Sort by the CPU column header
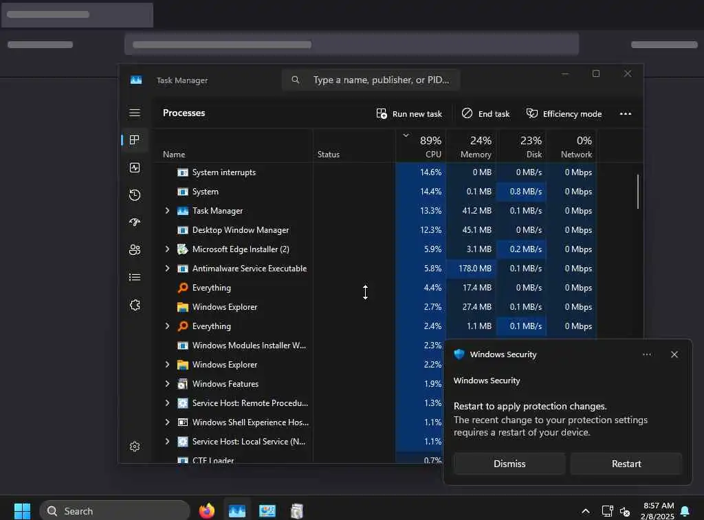 [x=421, y=146]
